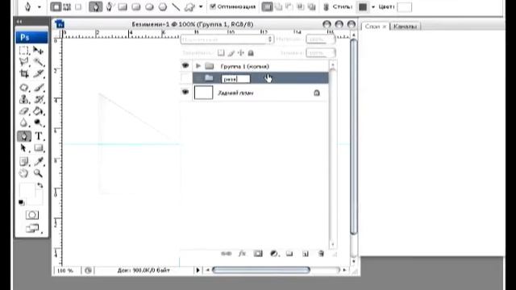The height and width of the screenshot is (290, 516).
Task: Choose the Freeform Pen in options bar
Action: coord(109,7)
